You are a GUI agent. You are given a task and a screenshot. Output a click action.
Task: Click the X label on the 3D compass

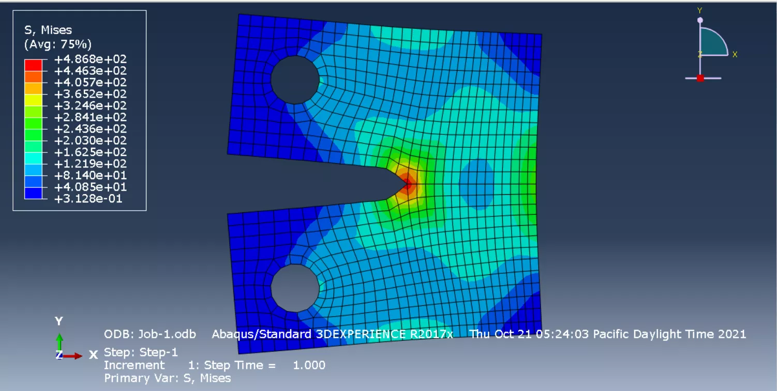(x=735, y=54)
